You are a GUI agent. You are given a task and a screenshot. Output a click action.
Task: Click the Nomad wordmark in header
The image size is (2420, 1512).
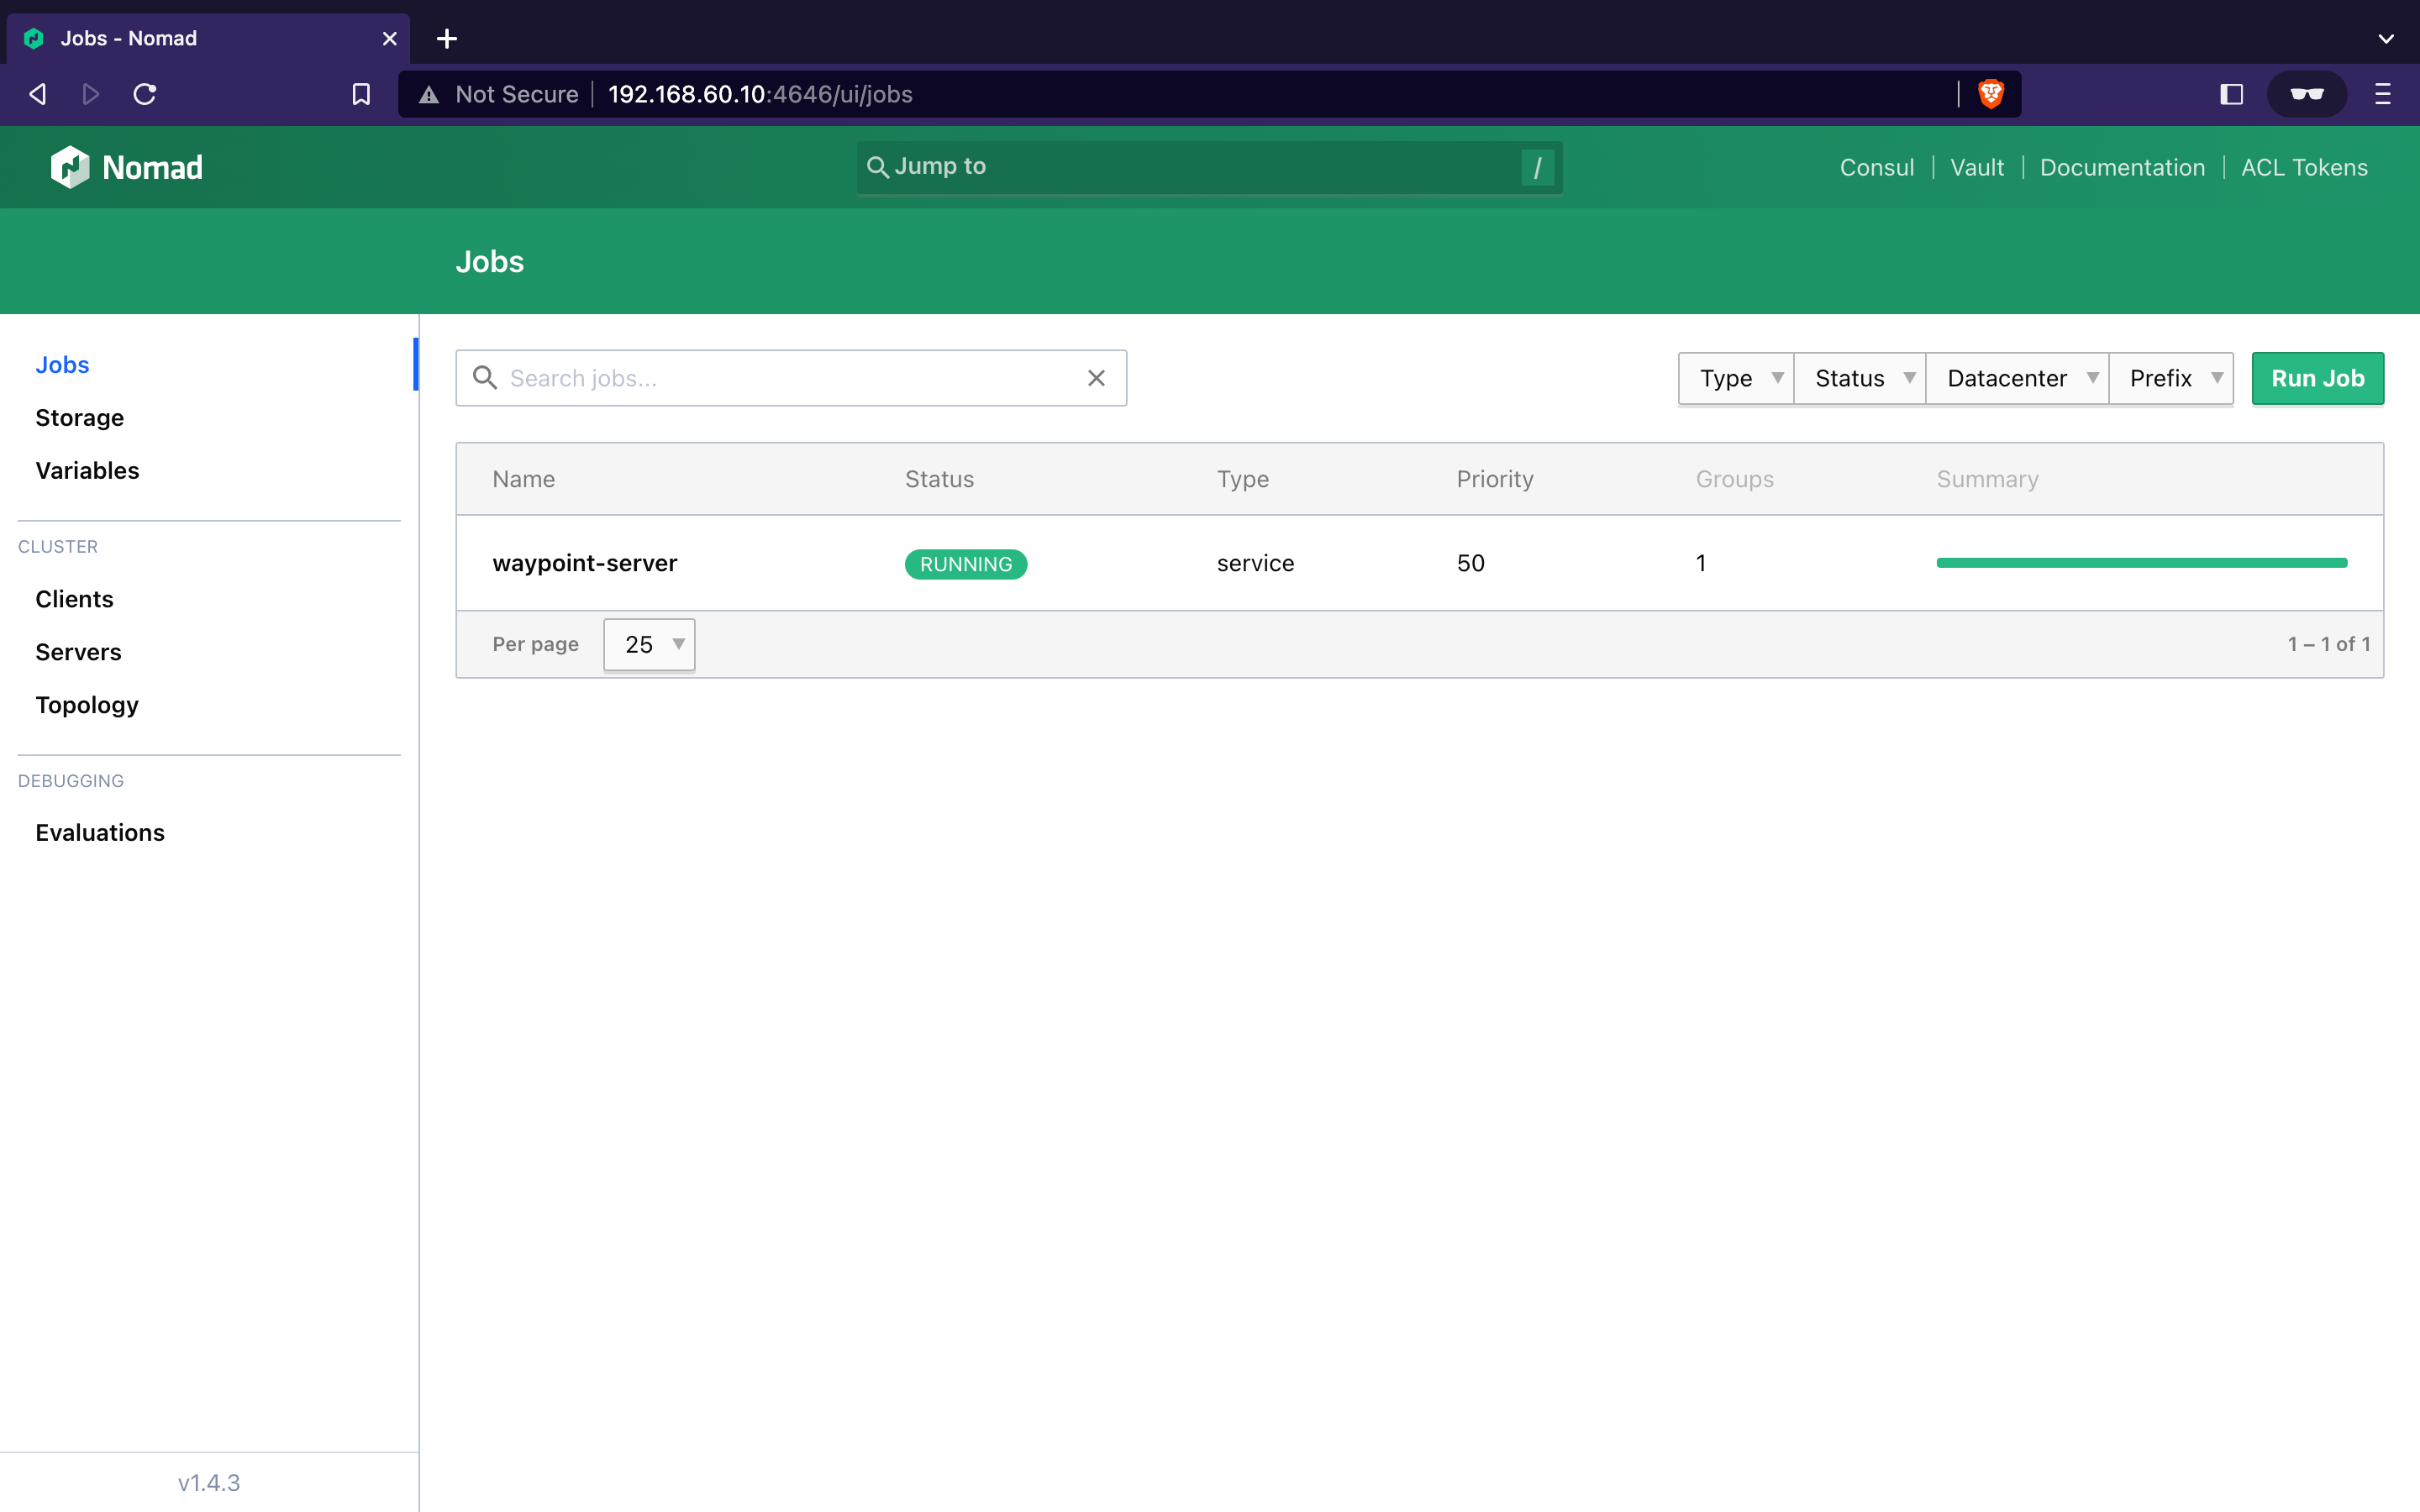152,167
